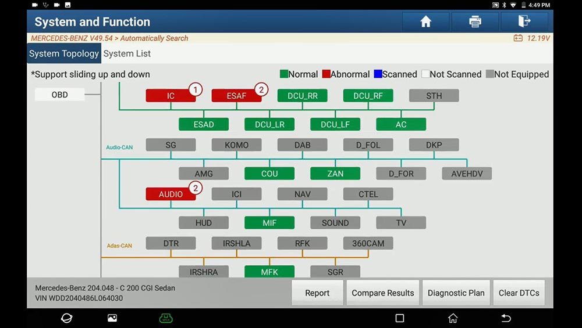Image resolution: width=582 pixels, height=328 pixels.
Task: Tap the Android recent apps square
Action: click(399, 318)
